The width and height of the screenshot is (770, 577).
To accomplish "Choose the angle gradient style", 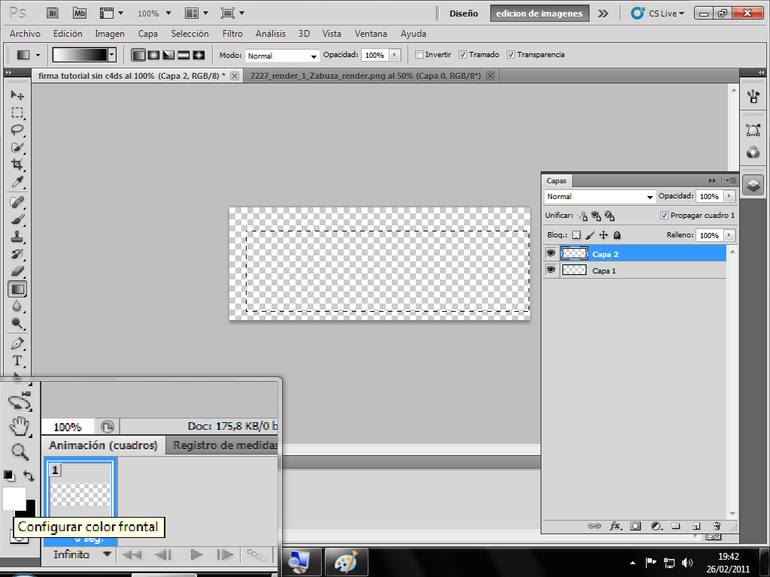I will click(168, 55).
